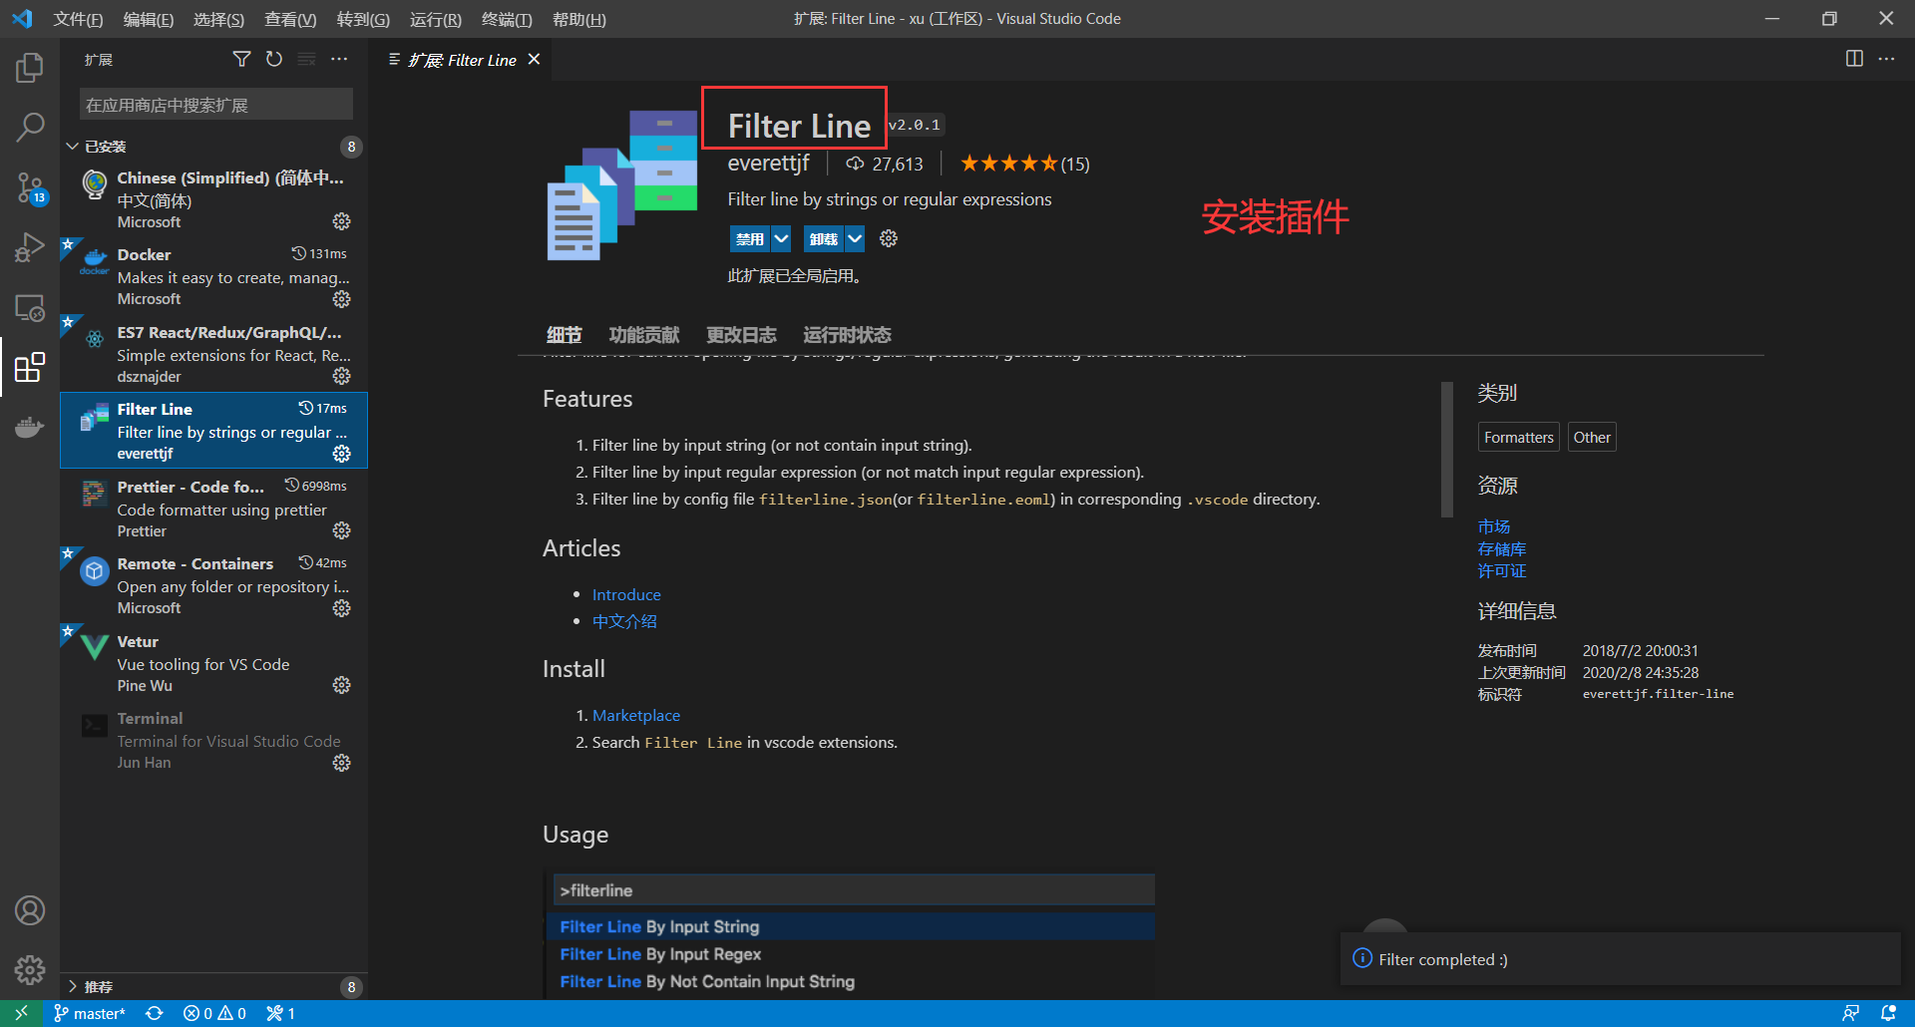Open the Run menu
The image size is (1915, 1027).
coord(435,19)
